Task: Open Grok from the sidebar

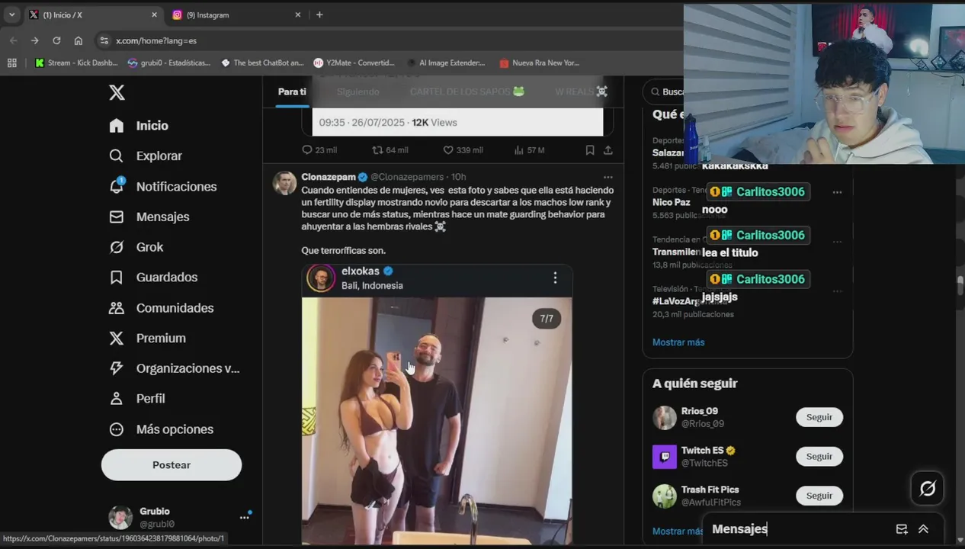Action: pyautogui.click(x=136, y=247)
